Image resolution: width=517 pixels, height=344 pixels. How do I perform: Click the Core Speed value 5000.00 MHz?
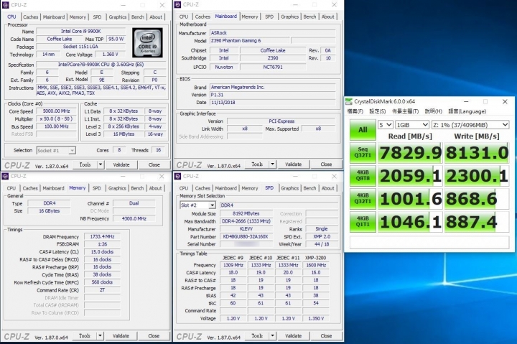point(57,111)
